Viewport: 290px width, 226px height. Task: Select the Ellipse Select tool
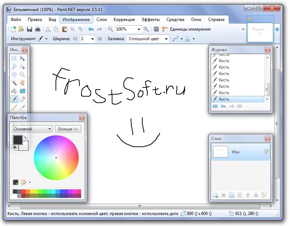coord(14,75)
